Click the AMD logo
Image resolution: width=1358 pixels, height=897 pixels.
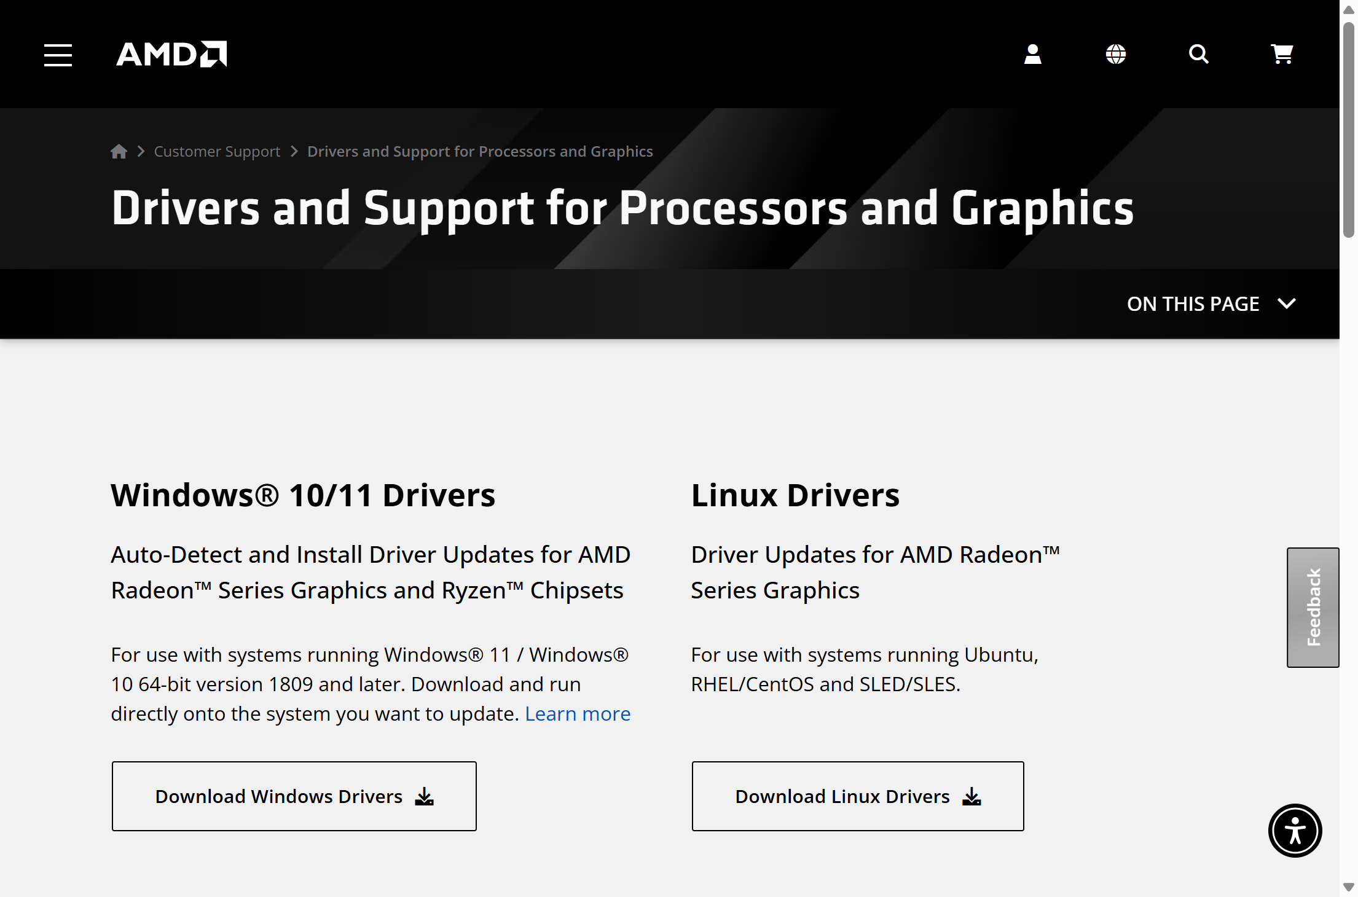(171, 54)
